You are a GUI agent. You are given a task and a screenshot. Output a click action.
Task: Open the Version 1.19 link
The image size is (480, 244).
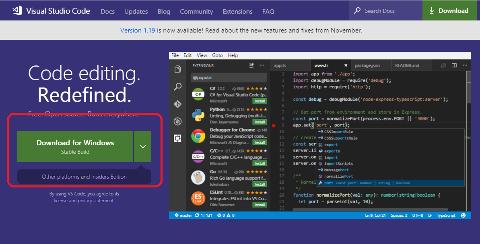coord(138,30)
